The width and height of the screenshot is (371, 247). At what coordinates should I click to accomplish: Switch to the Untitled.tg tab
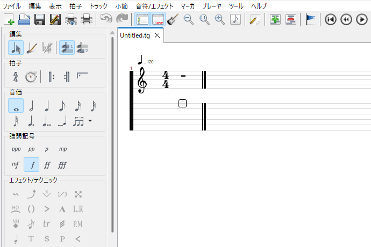pyautogui.click(x=135, y=35)
